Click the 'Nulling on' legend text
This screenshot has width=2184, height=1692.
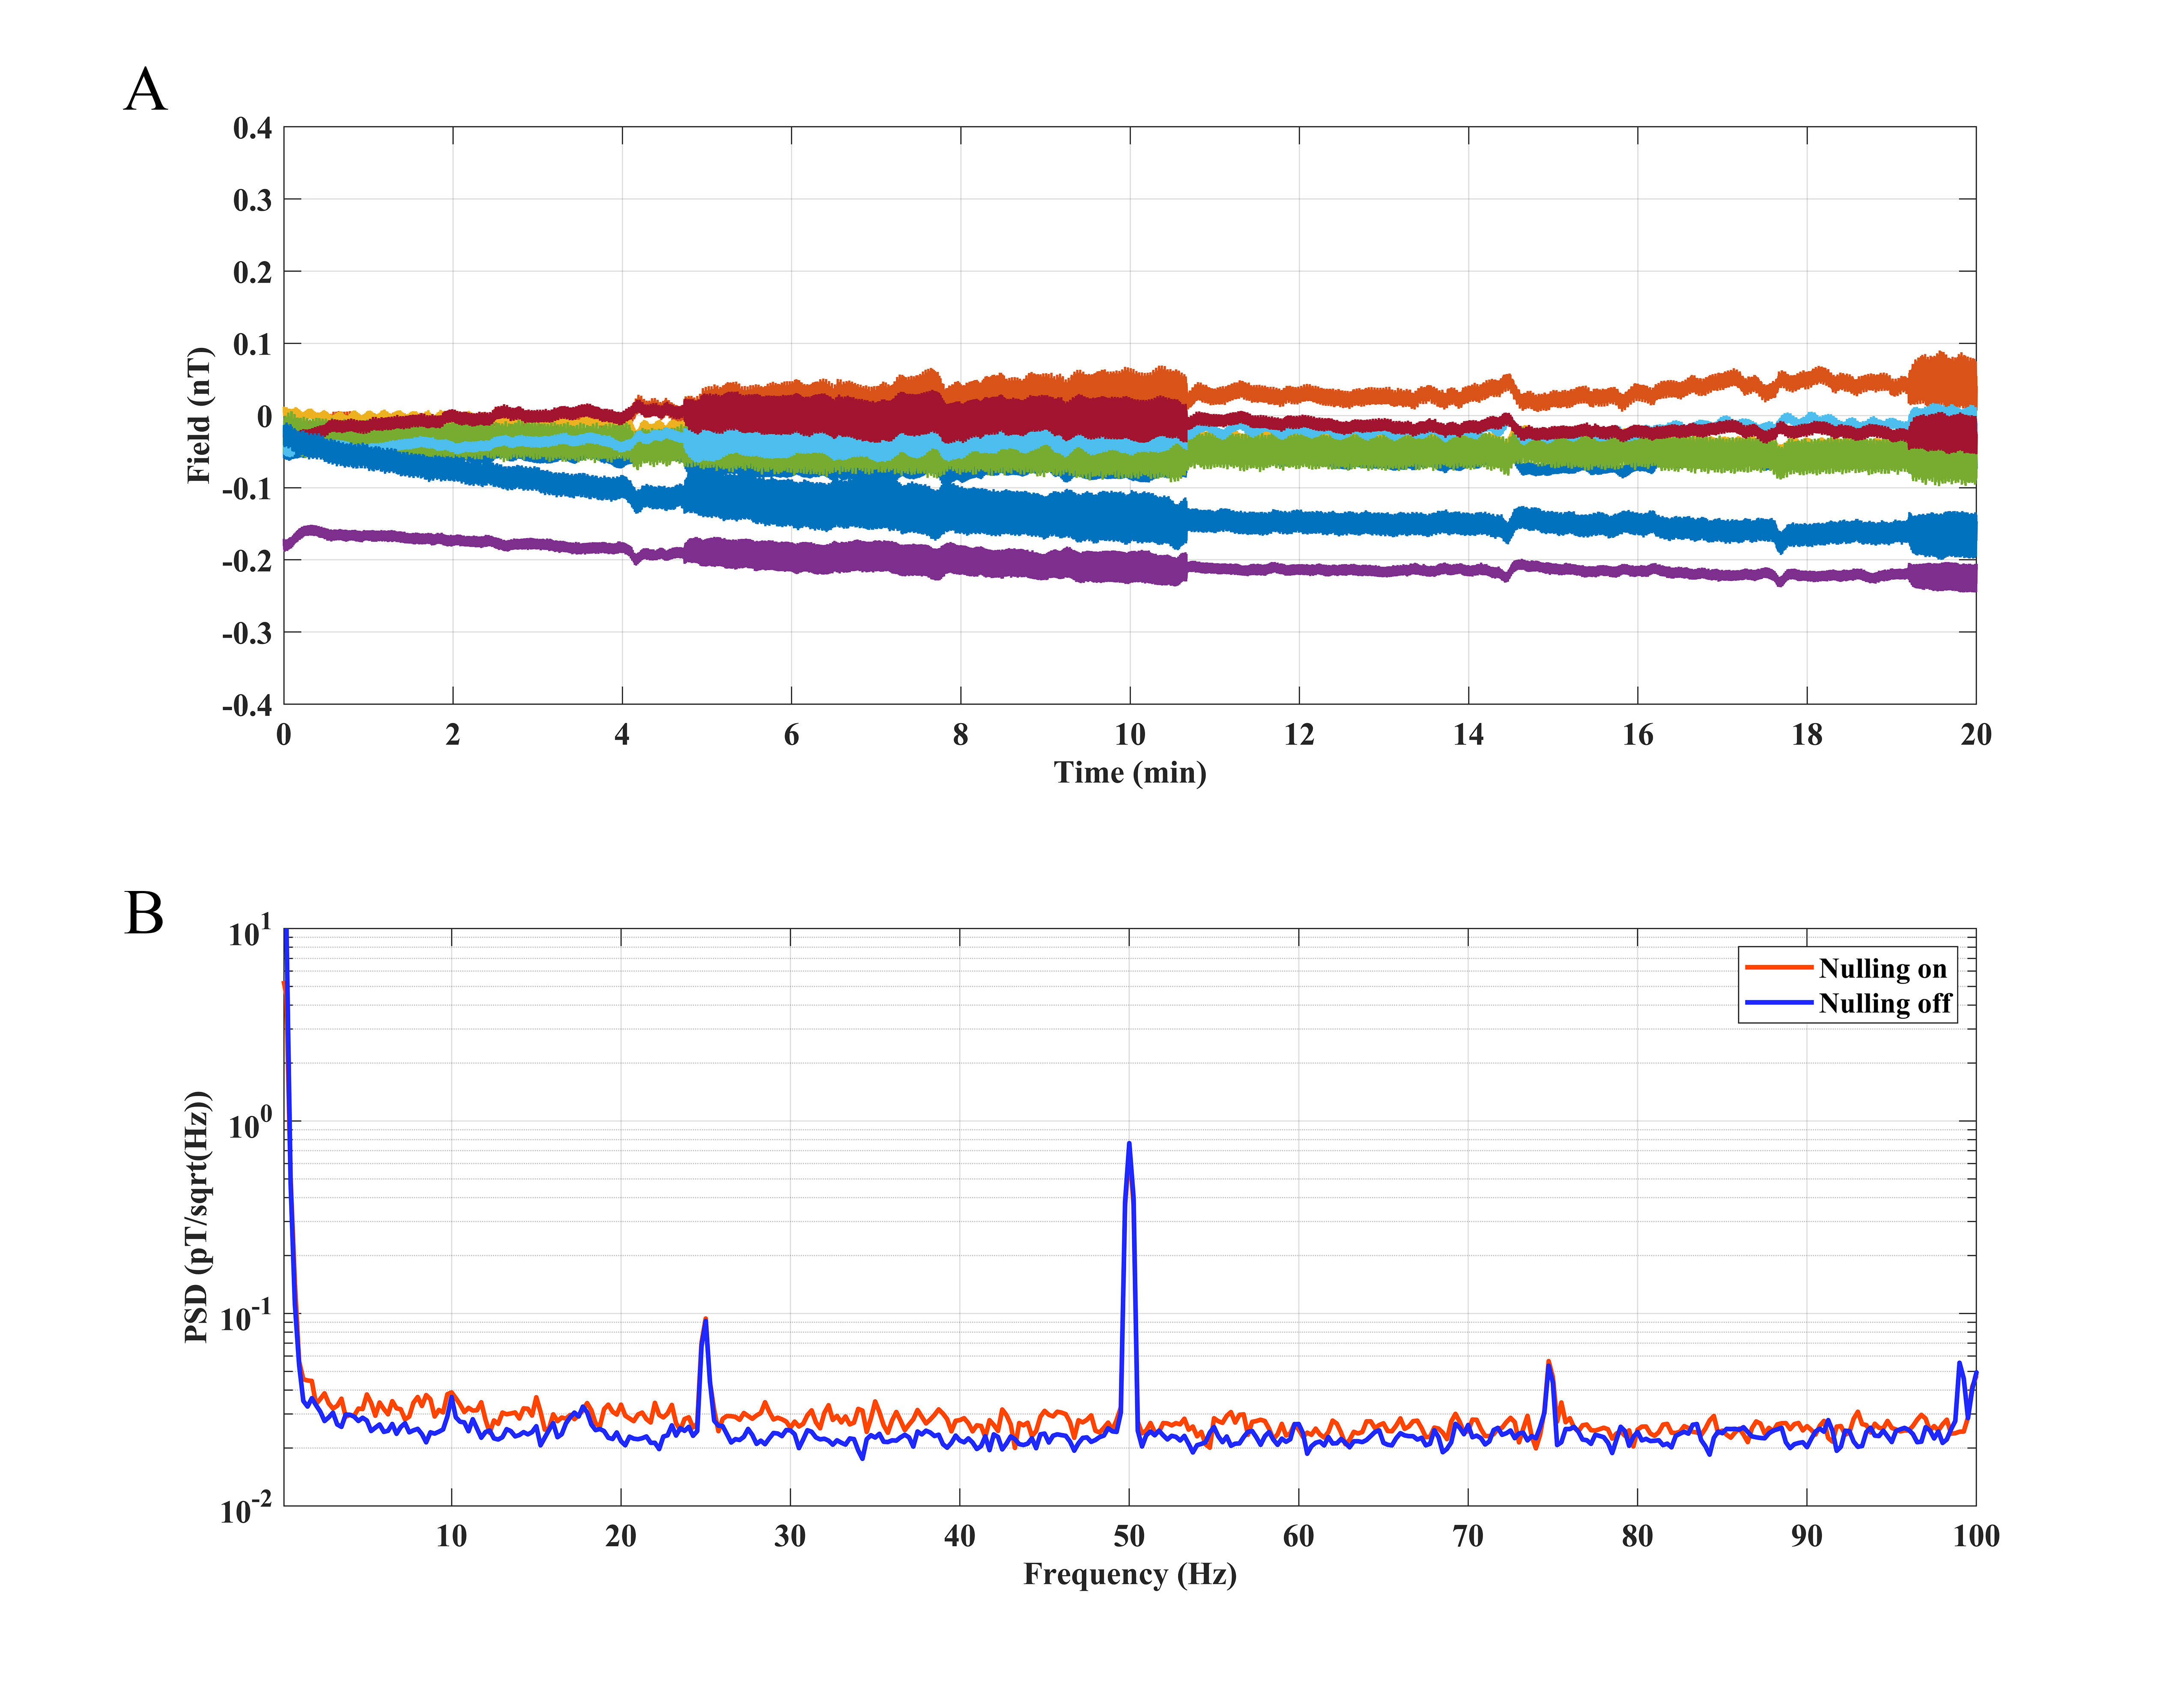(x=1882, y=968)
